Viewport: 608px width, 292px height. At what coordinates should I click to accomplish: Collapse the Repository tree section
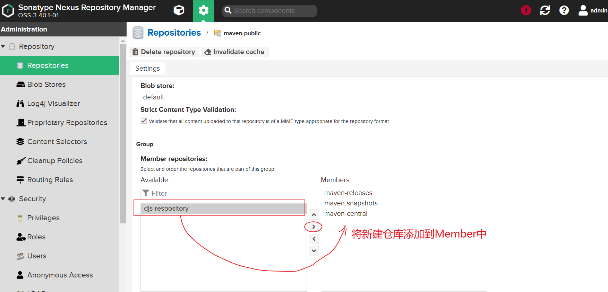(x=3, y=46)
